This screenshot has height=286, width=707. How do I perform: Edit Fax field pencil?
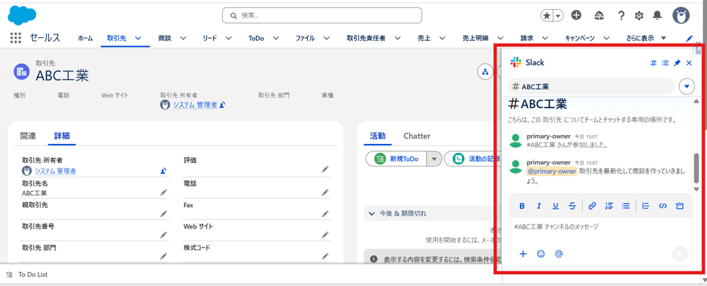(325, 213)
